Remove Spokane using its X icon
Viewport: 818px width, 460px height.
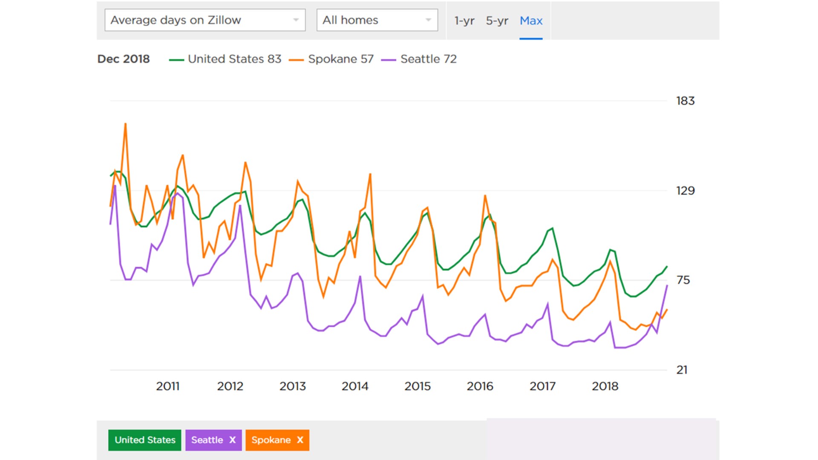click(x=300, y=440)
